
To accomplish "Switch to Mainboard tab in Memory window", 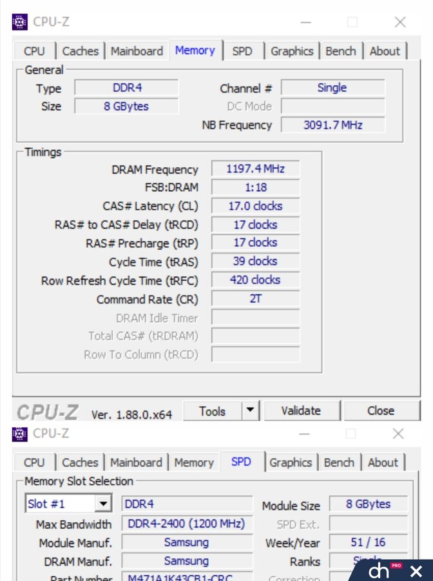I will click(x=137, y=51).
